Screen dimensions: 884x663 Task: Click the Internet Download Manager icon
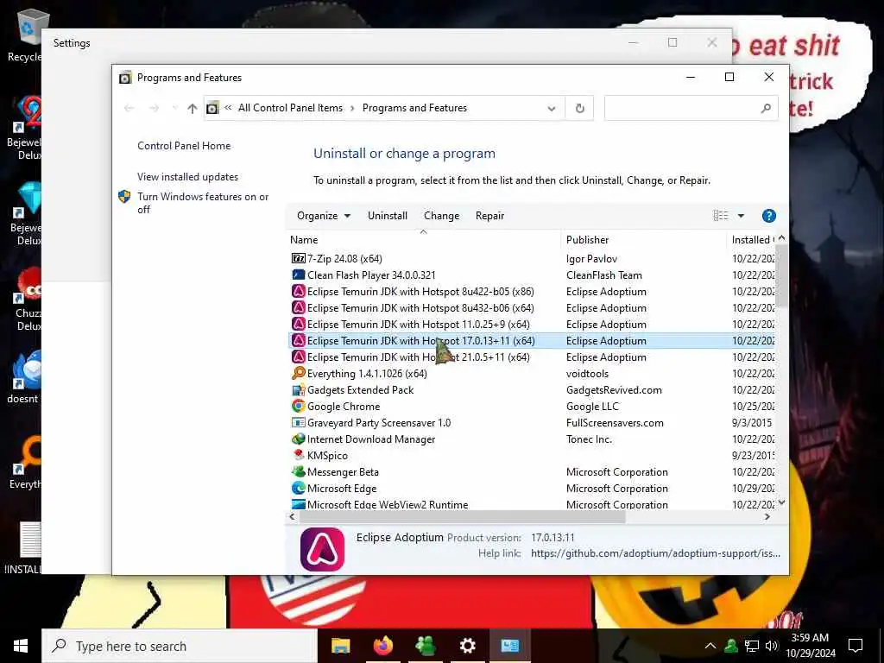(x=298, y=439)
